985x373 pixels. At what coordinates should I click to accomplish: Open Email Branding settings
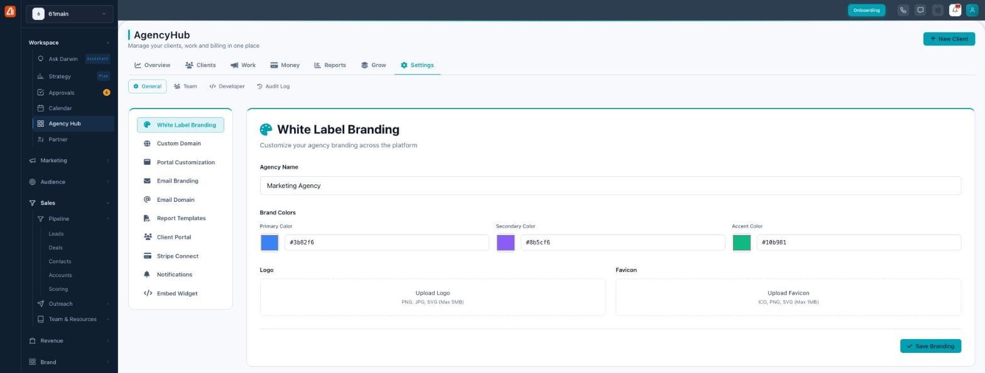[x=180, y=181]
